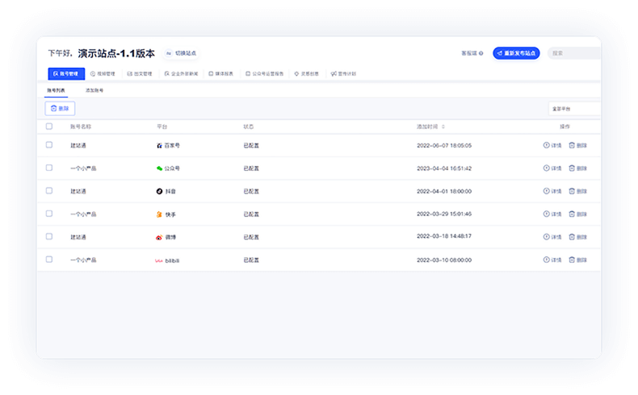Viewport: 638px width, 395px height.
Task: Click the green 公众号 WeChat icon
Action: click(x=160, y=168)
